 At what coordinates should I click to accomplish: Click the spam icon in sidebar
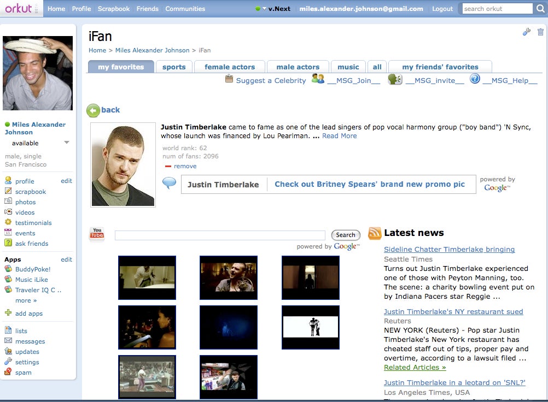(x=8, y=371)
